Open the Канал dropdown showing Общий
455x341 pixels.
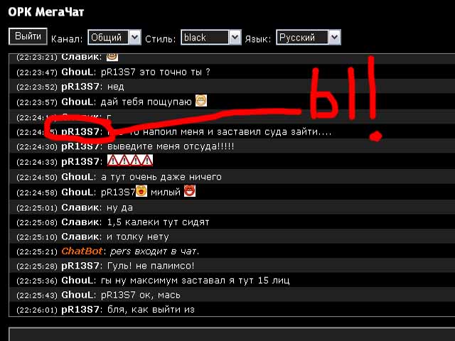(114, 37)
